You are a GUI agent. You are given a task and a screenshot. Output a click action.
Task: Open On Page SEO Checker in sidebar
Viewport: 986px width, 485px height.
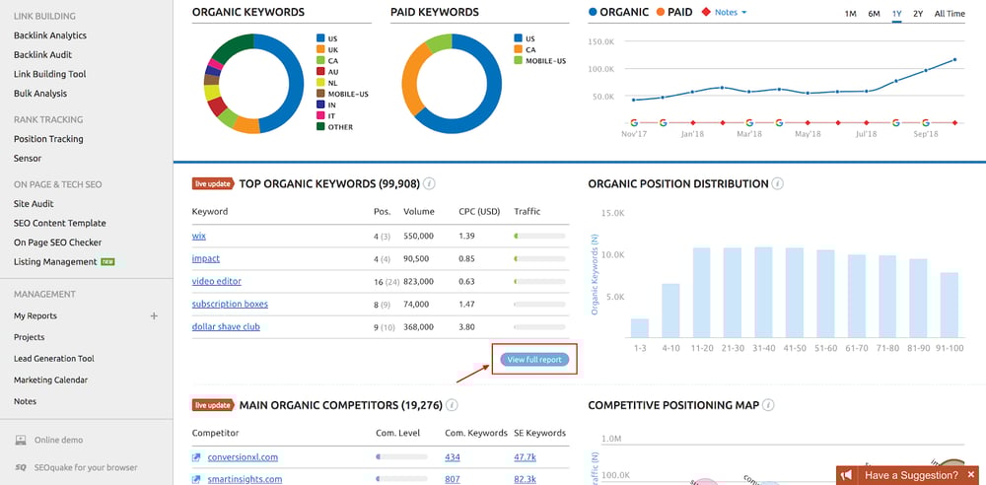click(58, 242)
